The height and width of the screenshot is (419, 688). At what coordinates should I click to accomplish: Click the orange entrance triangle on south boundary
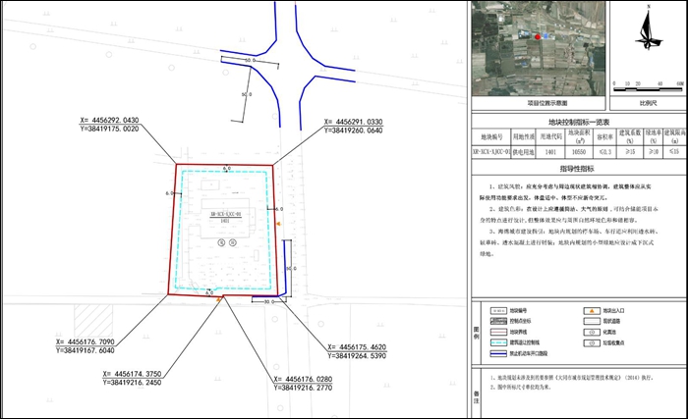[217, 300]
